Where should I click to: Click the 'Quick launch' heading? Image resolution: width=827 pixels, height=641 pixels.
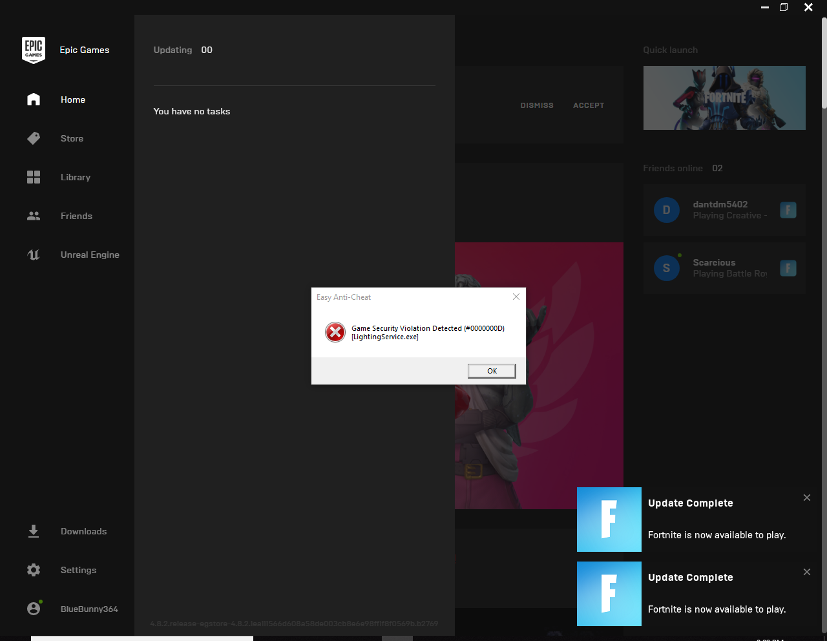[670, 50]
